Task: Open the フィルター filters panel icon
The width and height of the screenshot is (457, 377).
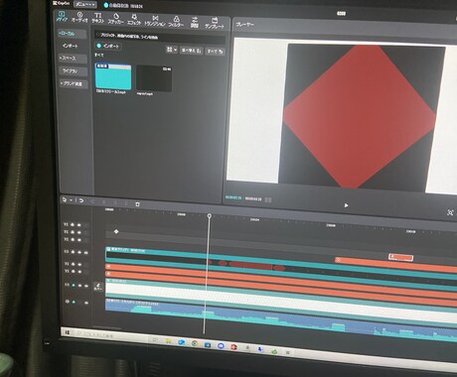Action: [176, 22]
